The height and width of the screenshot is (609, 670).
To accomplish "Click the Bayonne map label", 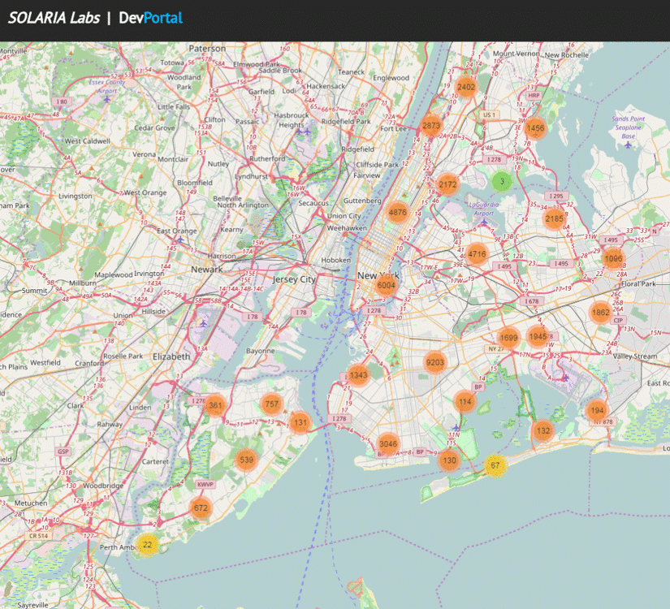I will pyautogui.click(x=260, y=351).
